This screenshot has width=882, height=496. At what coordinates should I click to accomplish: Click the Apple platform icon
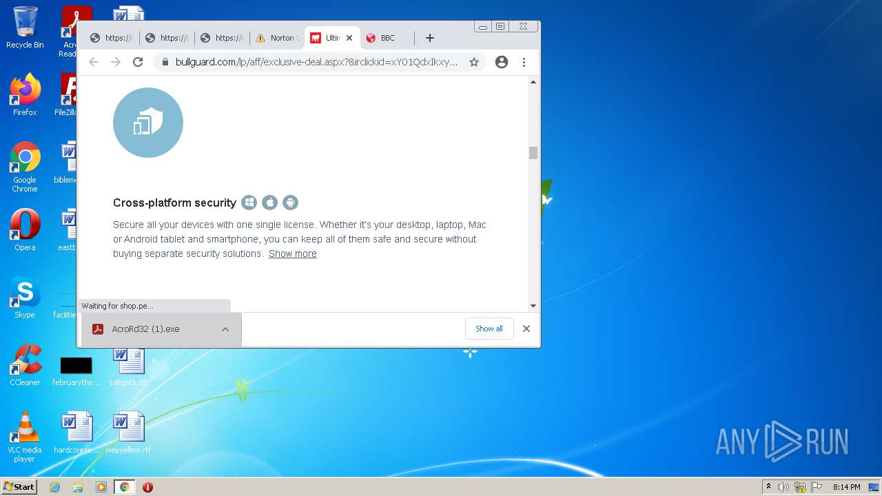click(270, 203)
